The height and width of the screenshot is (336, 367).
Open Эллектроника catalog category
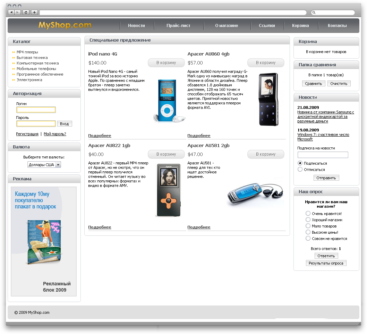pos(29,80)
